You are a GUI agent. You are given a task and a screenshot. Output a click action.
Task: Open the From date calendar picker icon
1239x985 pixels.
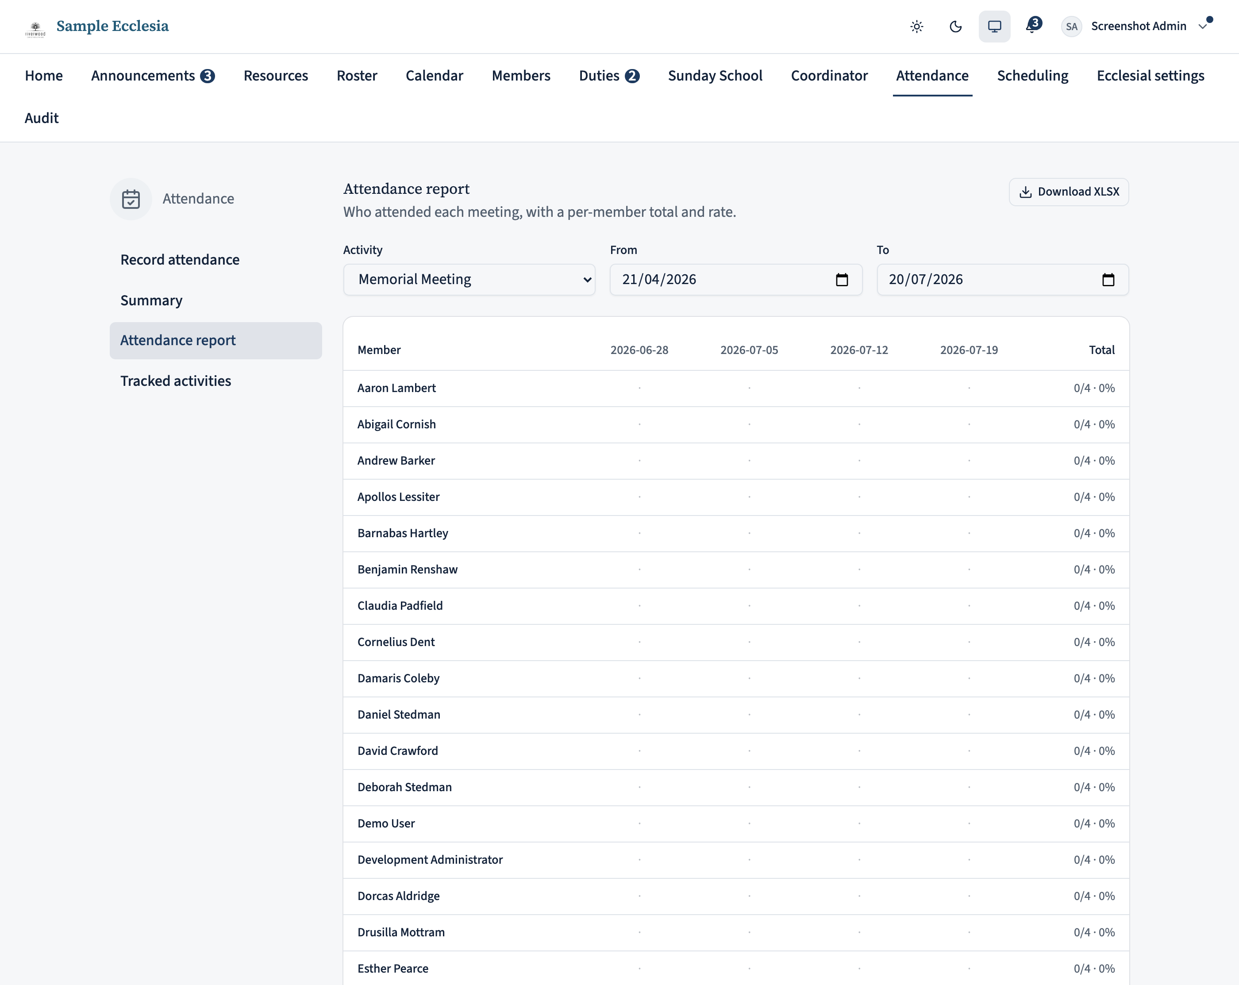pyautogui.click(x=842, y=280)
